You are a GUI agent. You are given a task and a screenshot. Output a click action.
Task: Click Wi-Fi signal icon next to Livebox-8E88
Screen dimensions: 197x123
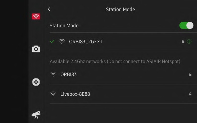pos(53,94)
